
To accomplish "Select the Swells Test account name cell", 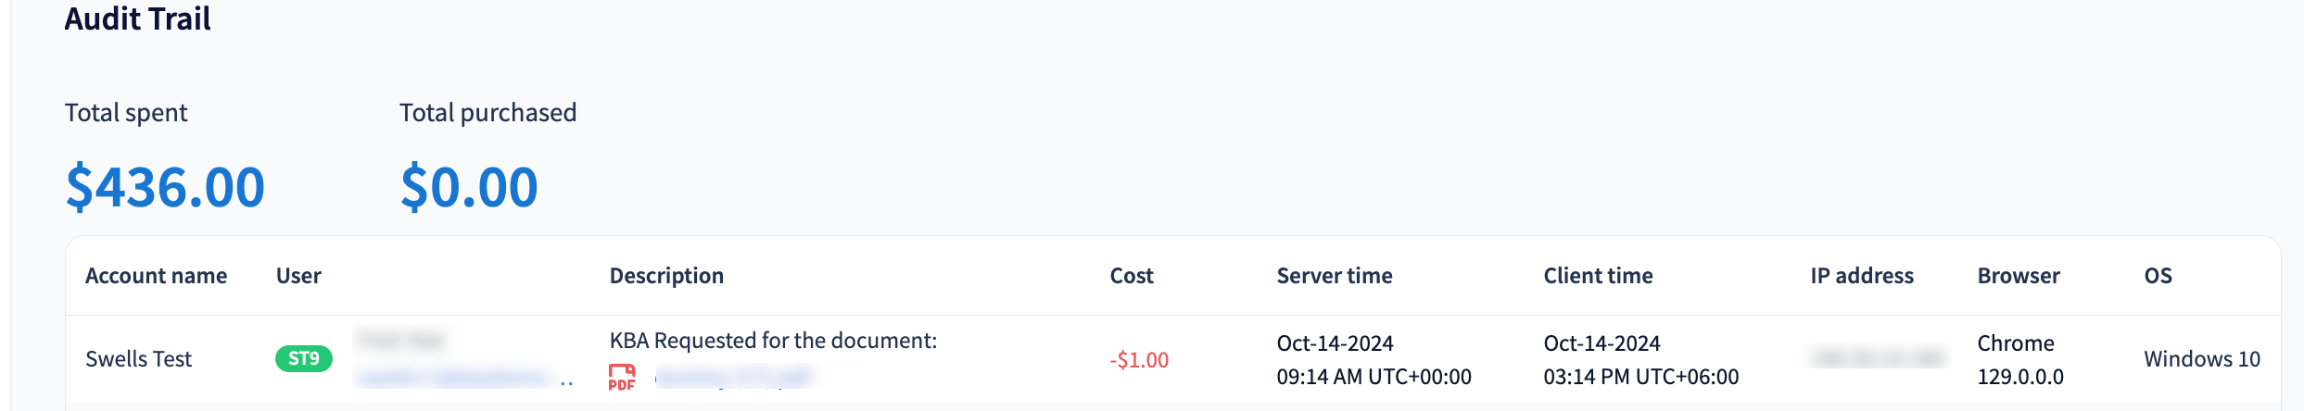I will tap(139, 359).
